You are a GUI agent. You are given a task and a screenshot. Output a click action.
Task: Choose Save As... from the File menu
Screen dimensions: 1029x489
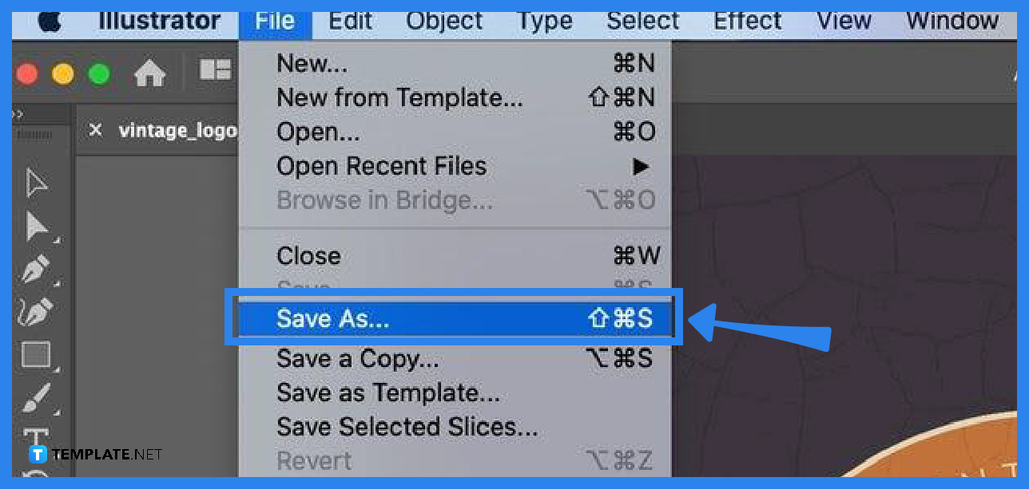332,318
